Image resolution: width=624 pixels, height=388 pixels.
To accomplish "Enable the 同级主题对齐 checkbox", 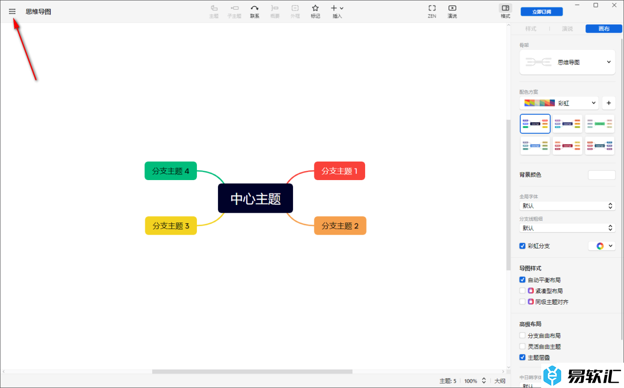I will (523, 302).
